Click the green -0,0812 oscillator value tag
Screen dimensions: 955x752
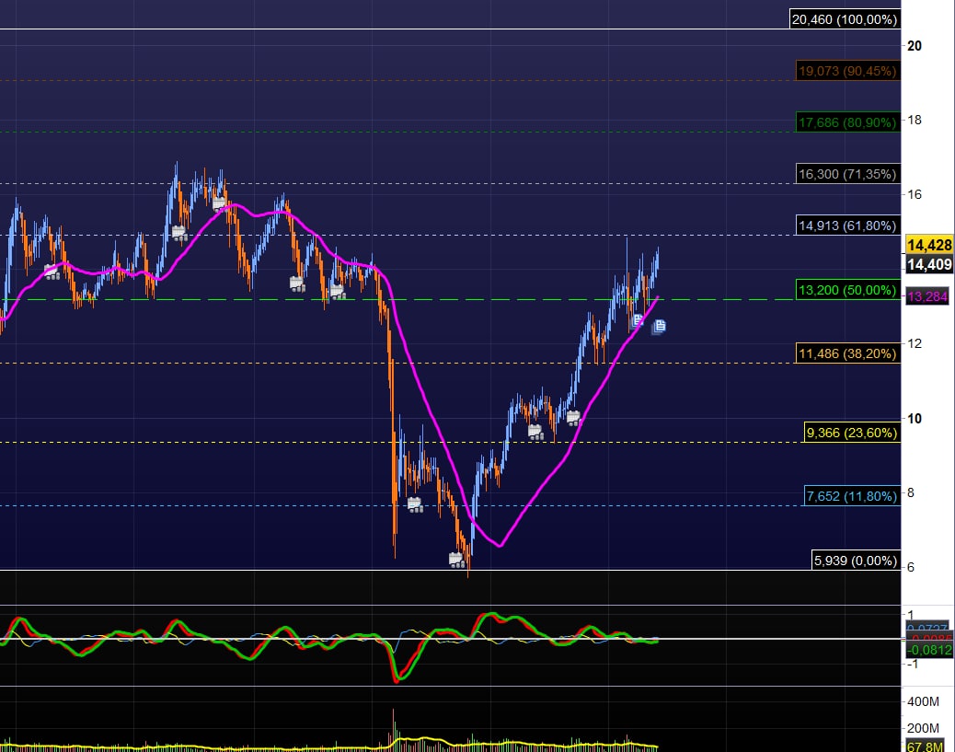click(x=927, y=650)
